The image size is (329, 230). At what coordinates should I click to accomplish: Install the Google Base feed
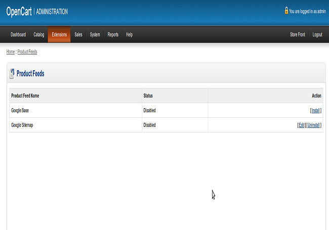315,110
